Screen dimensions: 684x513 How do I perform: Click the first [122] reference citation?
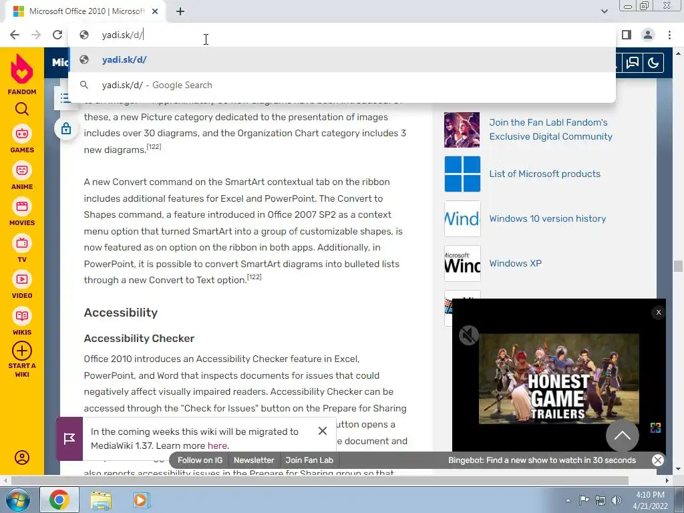pyautogui.click(x=154, y=146)
